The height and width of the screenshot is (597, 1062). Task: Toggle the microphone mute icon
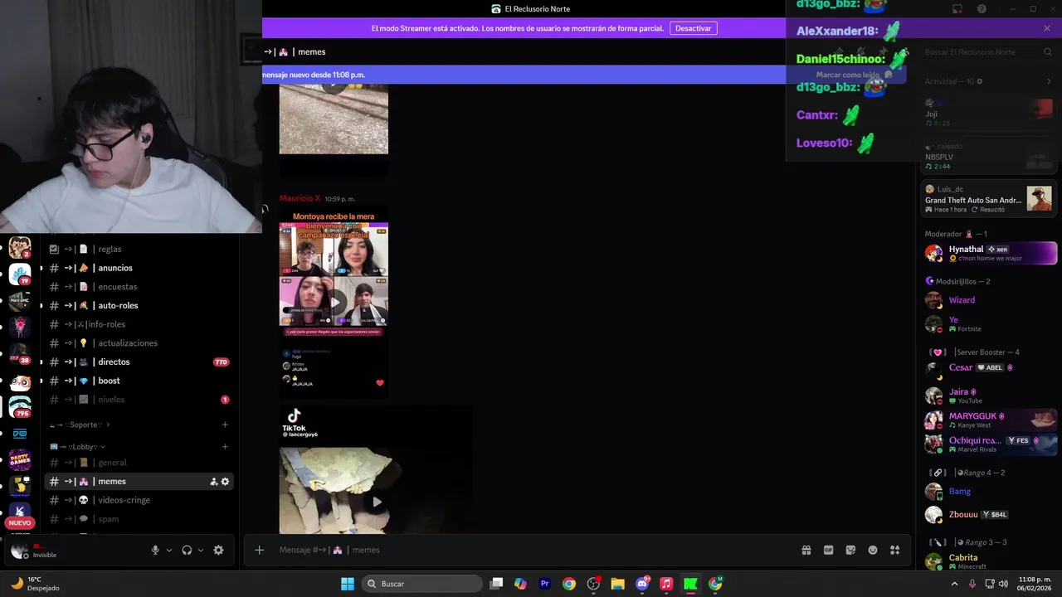coord(155,550)
